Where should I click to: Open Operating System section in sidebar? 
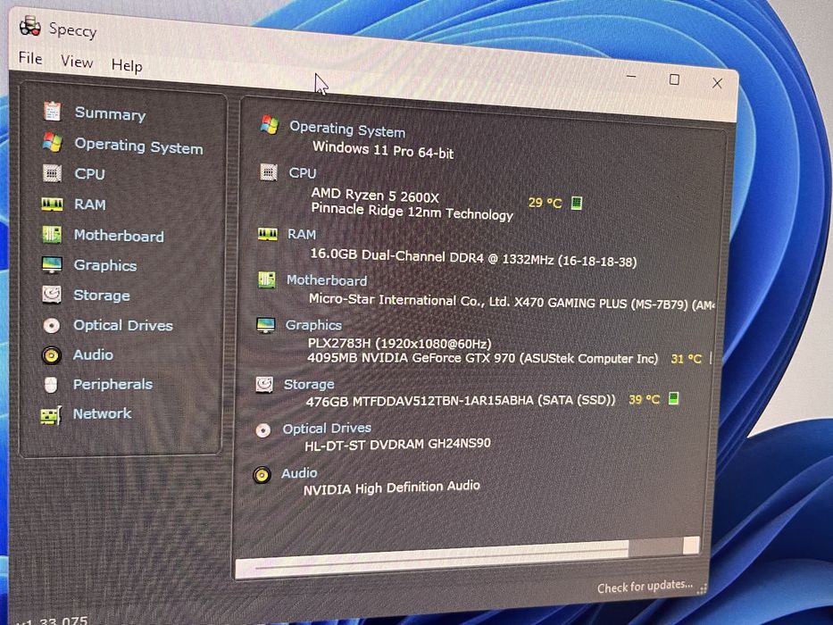pos(138,146)
